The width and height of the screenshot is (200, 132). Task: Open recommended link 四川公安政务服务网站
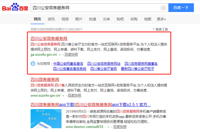tap(104, 64)
